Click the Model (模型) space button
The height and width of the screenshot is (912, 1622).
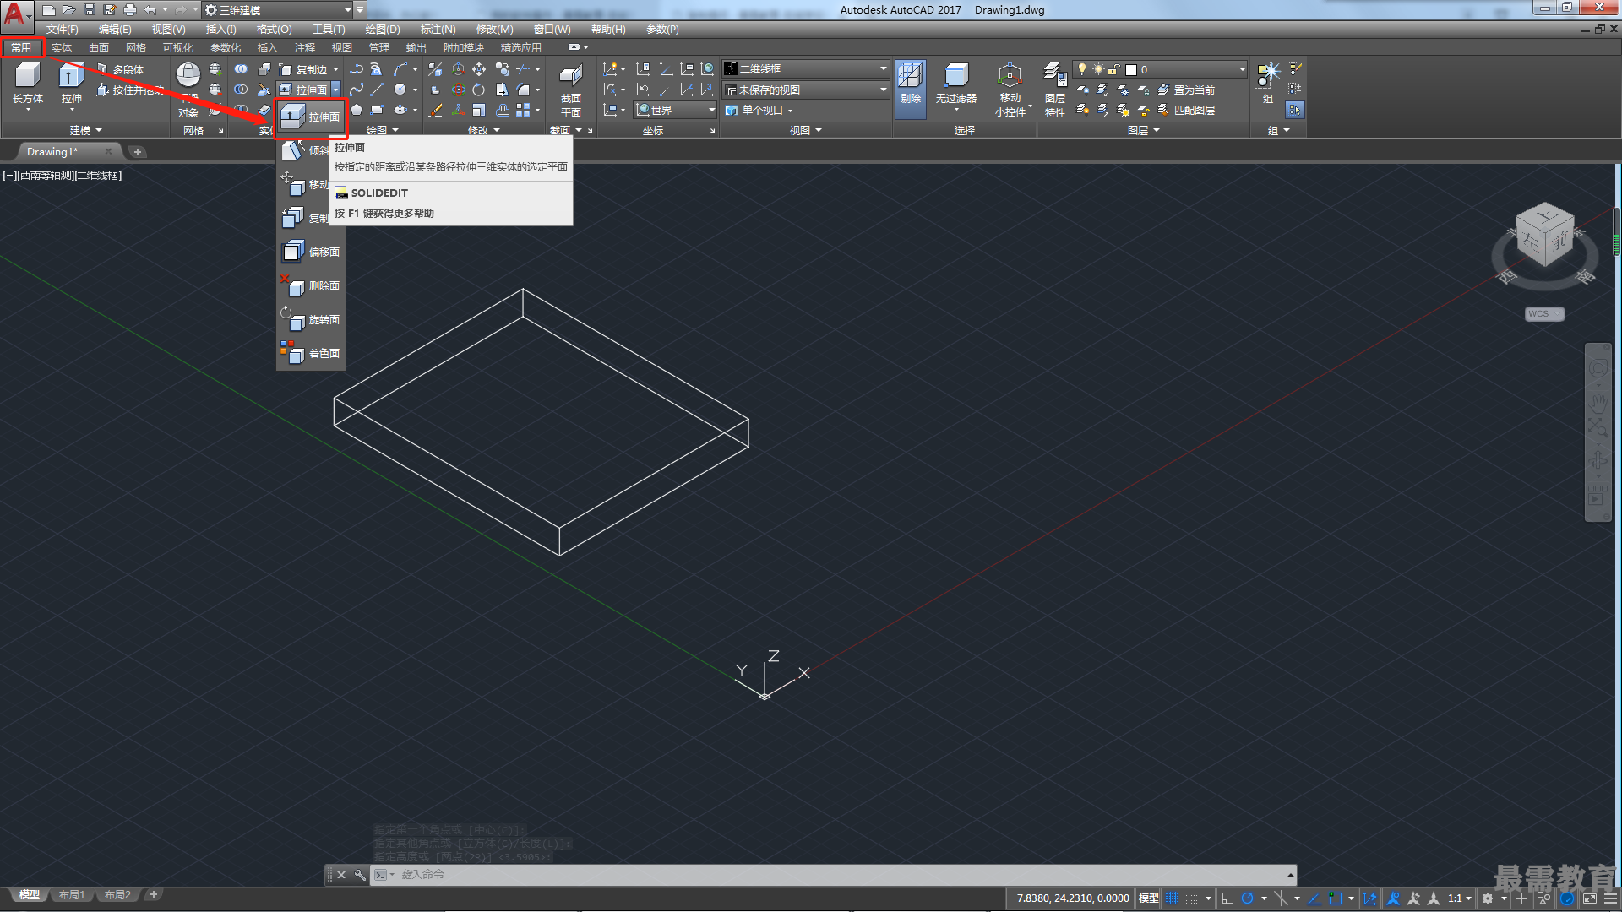pos(1148,898)
